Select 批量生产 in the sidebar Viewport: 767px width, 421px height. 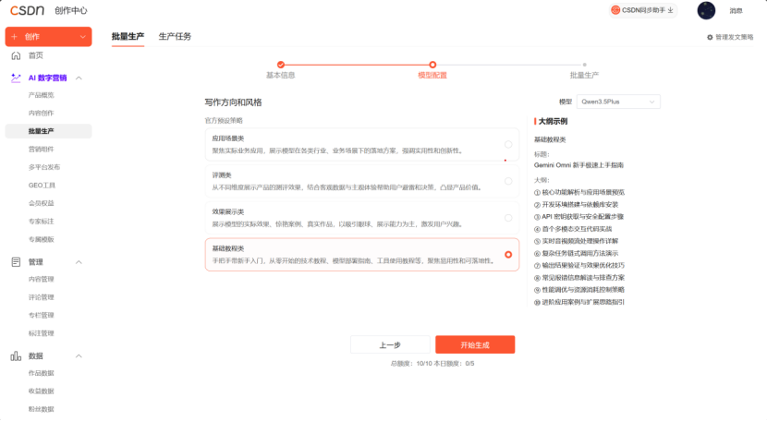pyautogui.click(x=48, y=131)
